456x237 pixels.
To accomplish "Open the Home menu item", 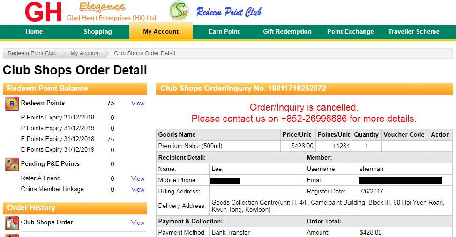I will point(34,32).
